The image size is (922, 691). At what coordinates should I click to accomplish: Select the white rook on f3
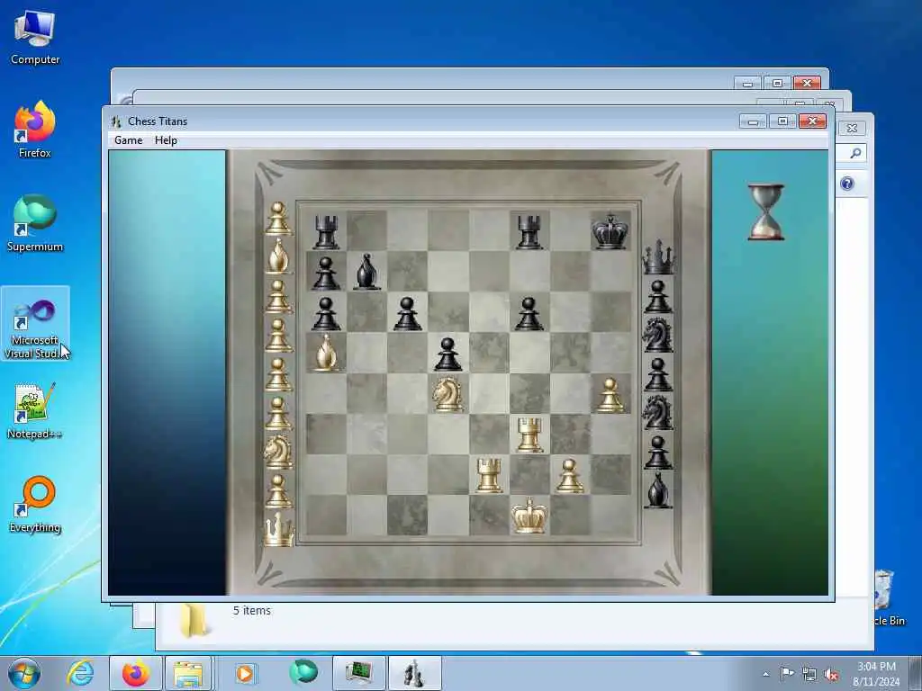(529, 435)
